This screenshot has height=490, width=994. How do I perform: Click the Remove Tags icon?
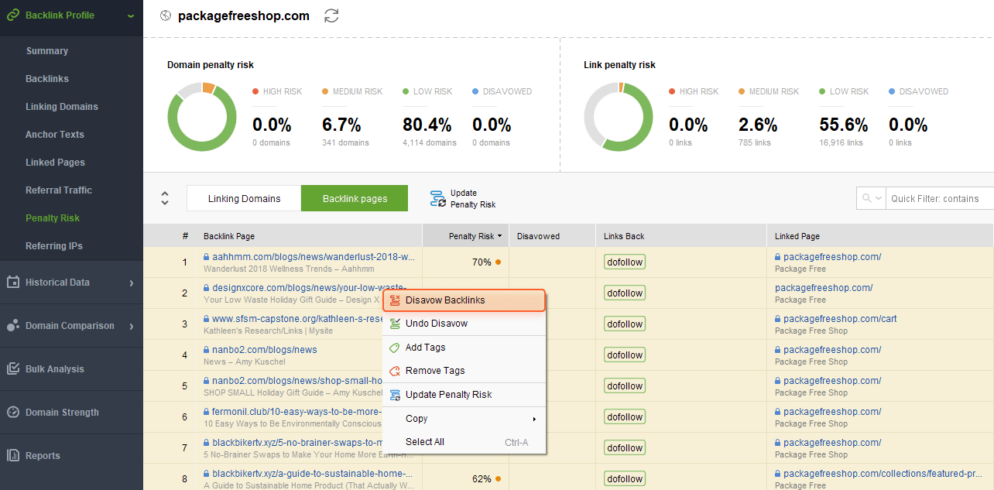(395, 371)
